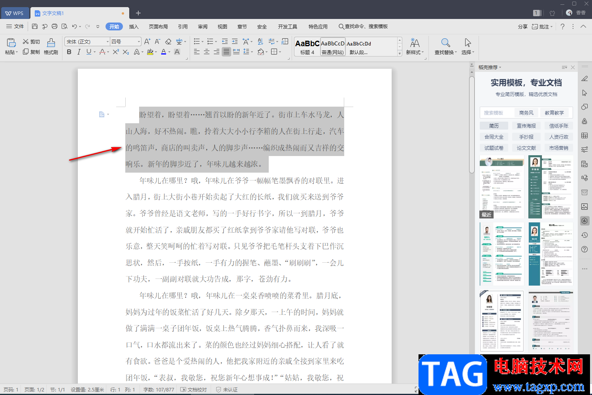Screen dimensions: 592x395
Task: Click the increase font size icon
Action: tap(147, 41)
